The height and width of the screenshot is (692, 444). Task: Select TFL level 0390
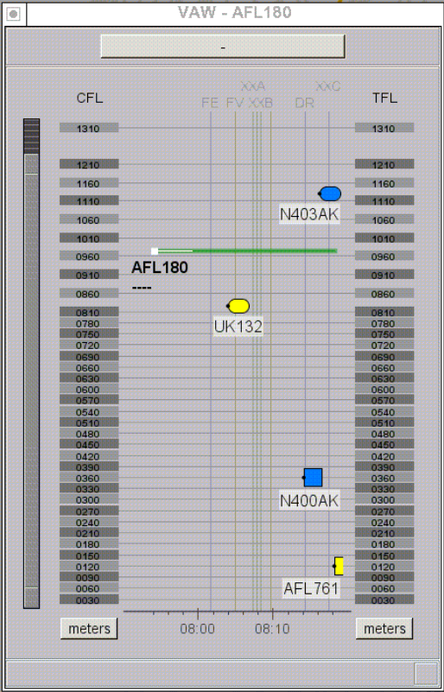384,467
